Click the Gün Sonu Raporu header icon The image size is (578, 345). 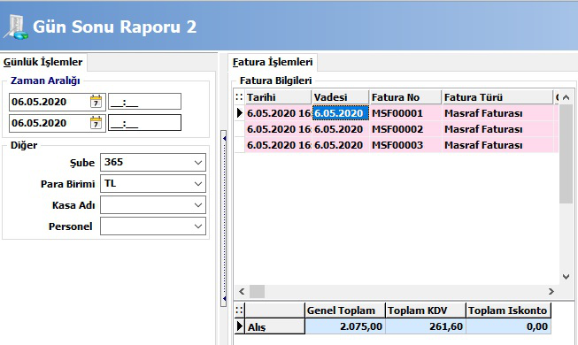pyautogui.click(x=16, y=27)
